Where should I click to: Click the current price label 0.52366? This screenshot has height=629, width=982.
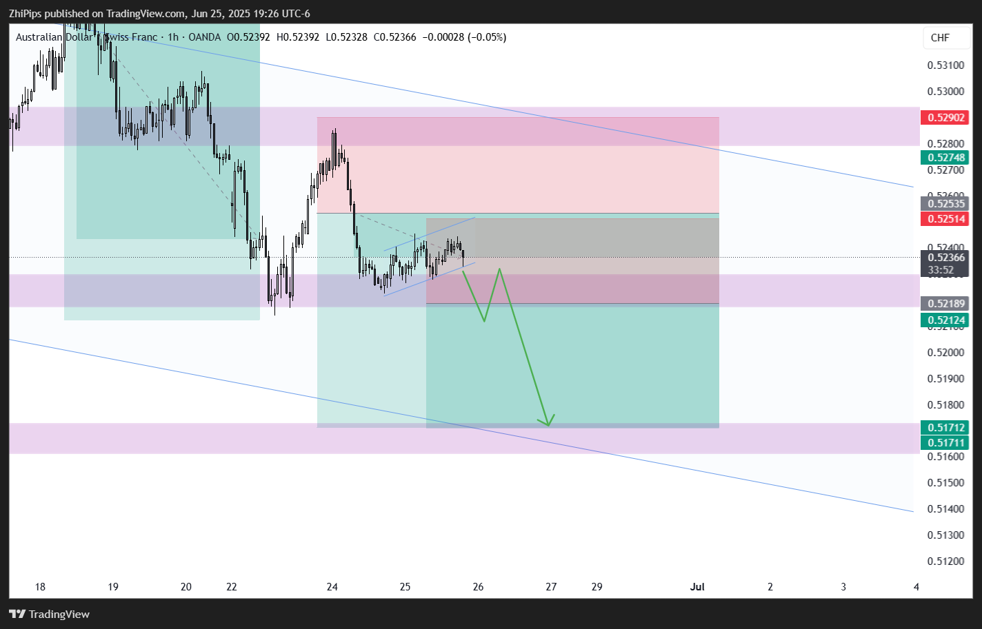point(945,258)
